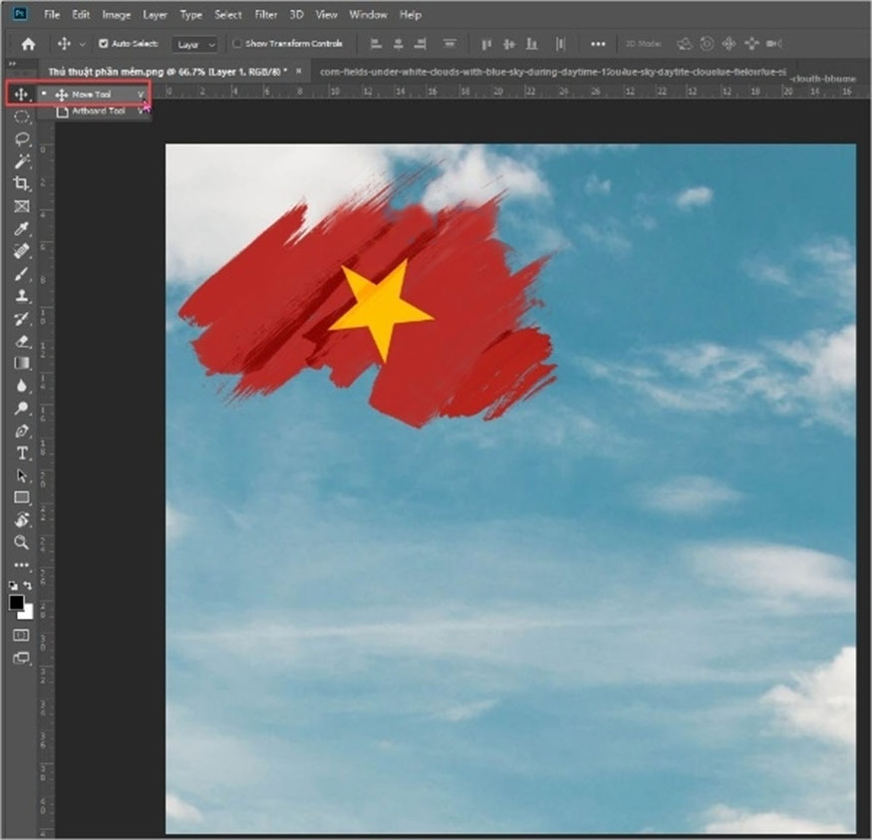The image size is (872, 840).
Task: Select the Crop tool
Action: coord(21,180)
